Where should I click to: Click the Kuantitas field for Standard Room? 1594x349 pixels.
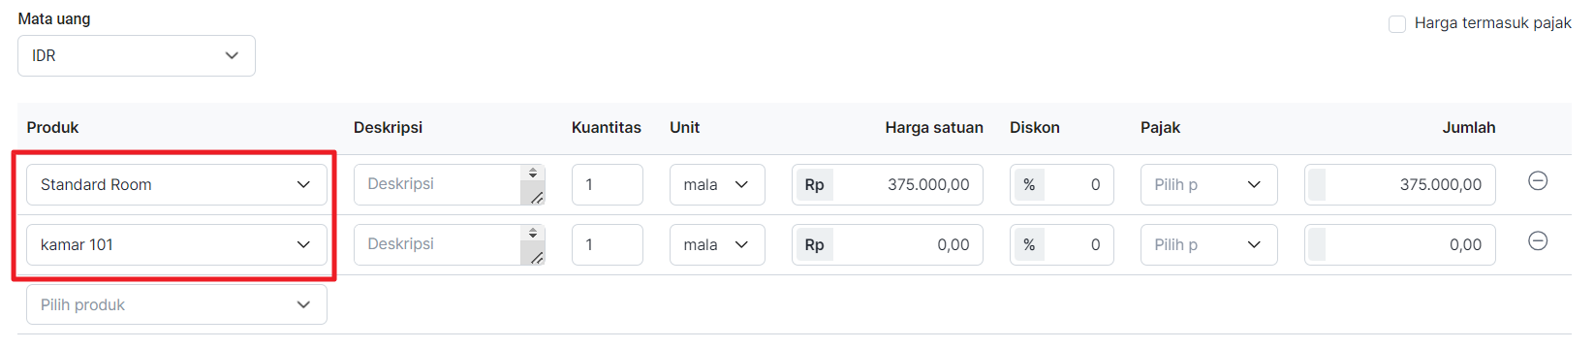[x=608, y=184]
